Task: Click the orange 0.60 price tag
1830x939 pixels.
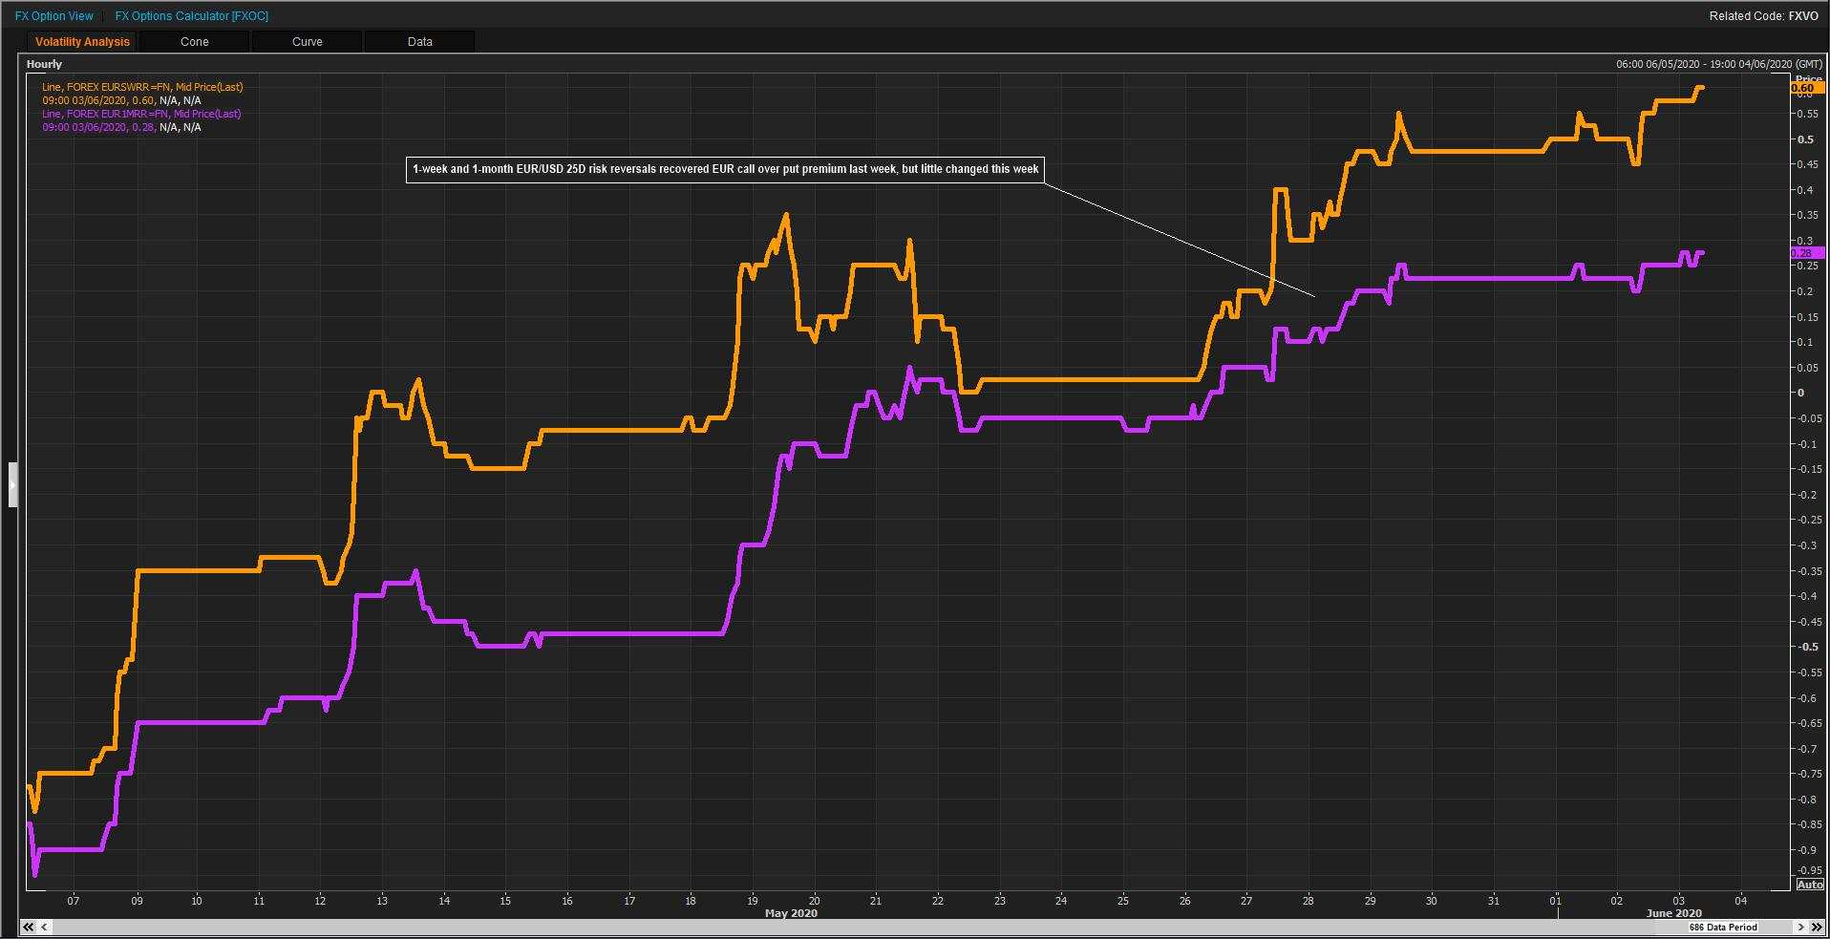Action: [x=1806, y=88]
